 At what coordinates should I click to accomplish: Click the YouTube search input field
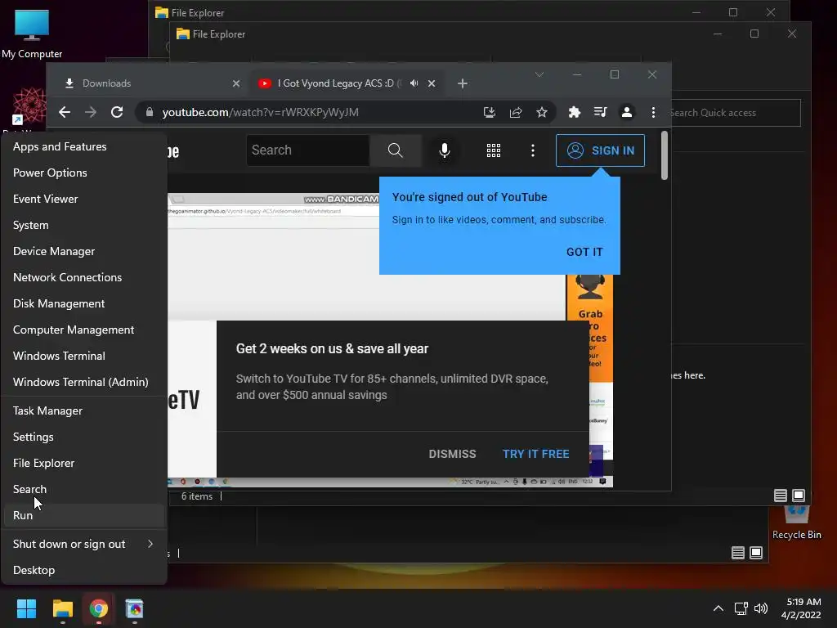308,150
